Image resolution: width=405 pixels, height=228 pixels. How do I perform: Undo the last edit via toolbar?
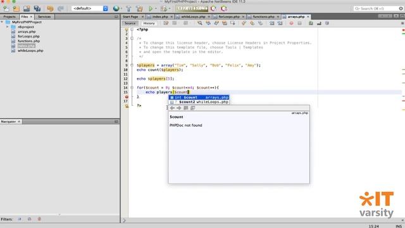(x=50, y=8)
